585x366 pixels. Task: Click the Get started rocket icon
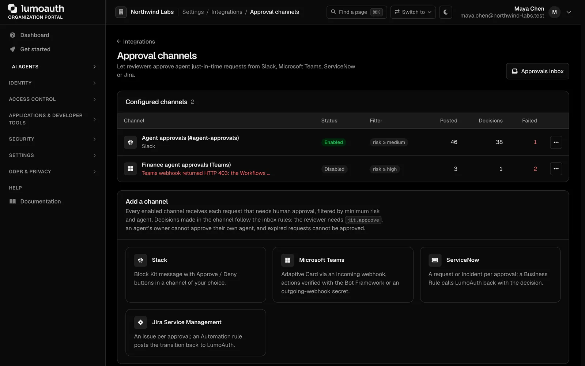(13, 49)
